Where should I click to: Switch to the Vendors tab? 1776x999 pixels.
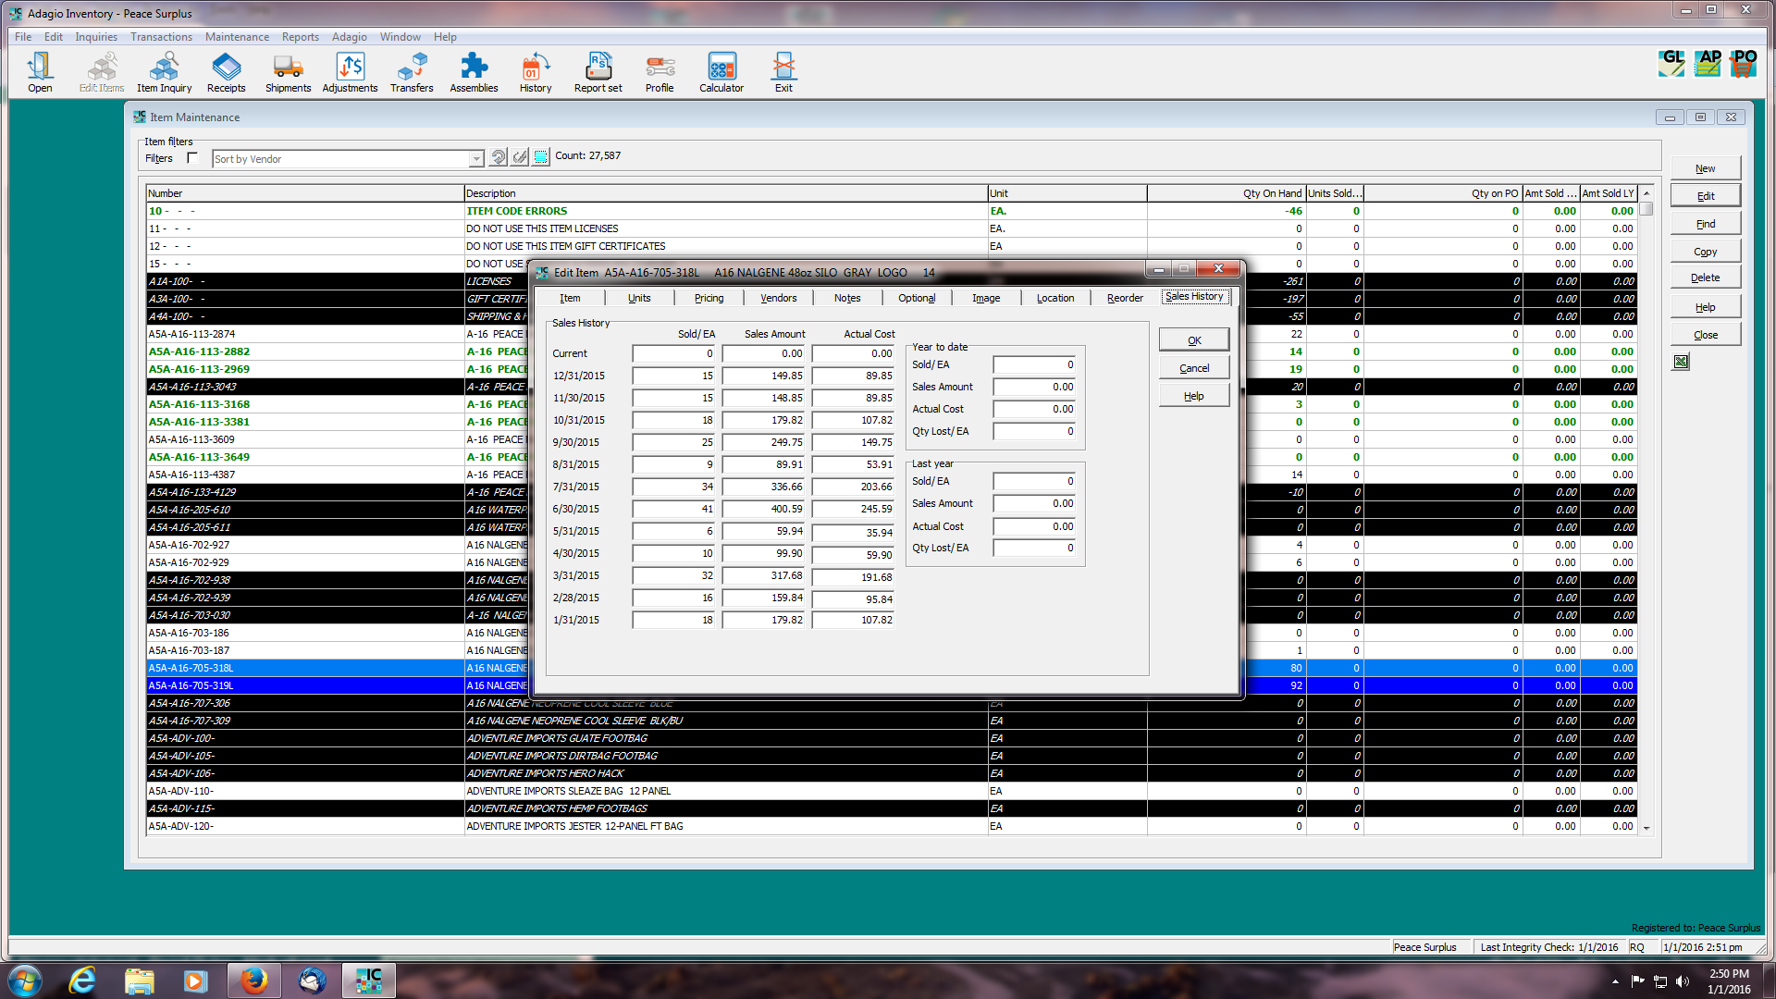778,298
